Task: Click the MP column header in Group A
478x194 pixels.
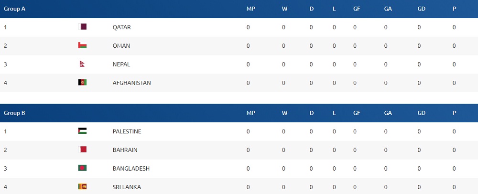Action: pos(250,9)
